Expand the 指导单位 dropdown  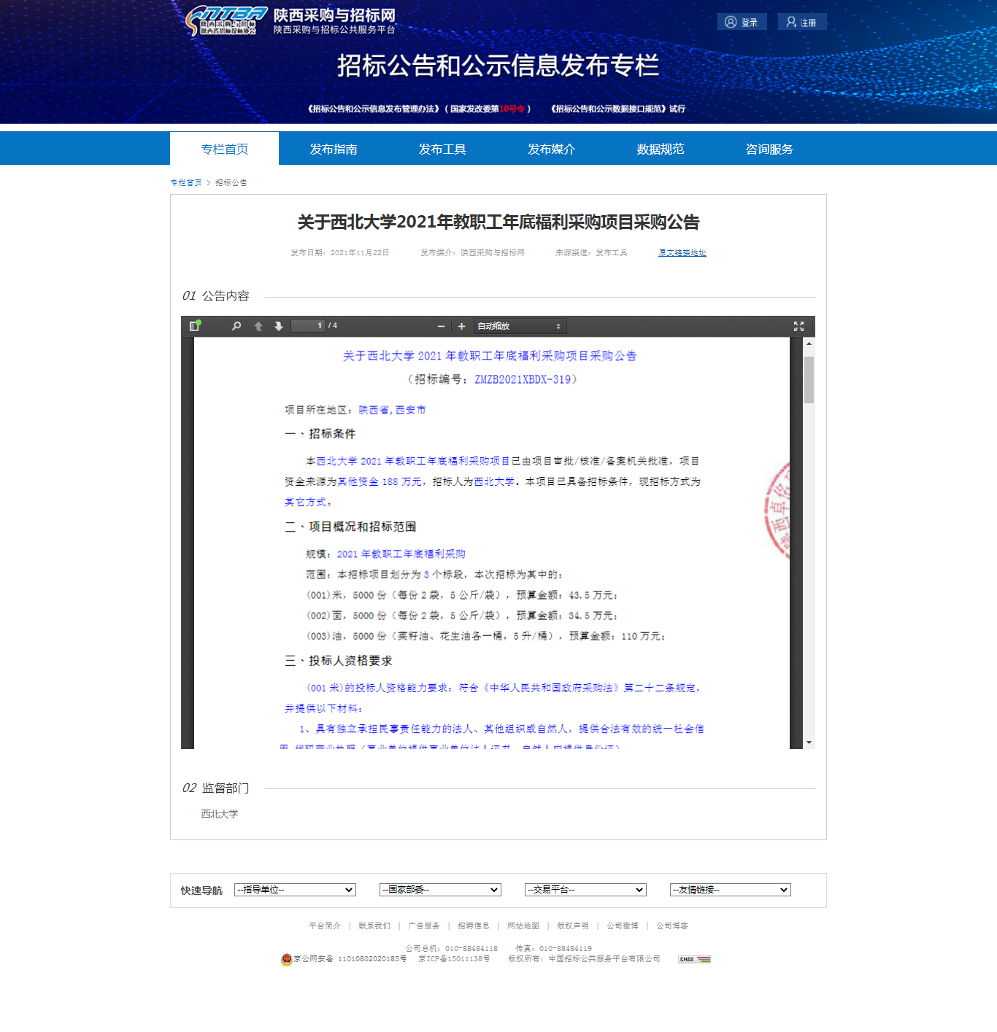(x=295, y=890)
